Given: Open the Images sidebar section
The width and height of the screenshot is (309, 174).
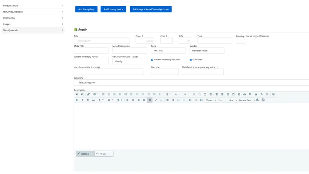Looking at the screenshot, I should pos(33,24).
